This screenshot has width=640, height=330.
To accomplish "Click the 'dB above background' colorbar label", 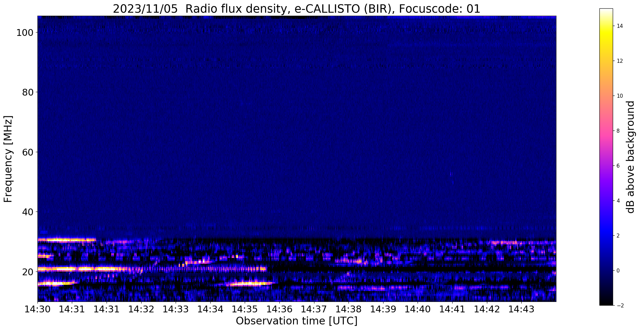I will click(x=630, y=157).
